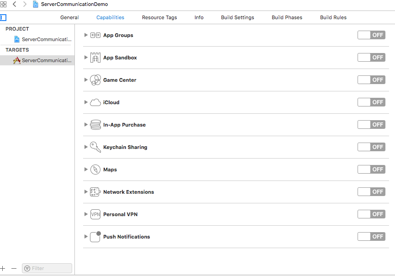Image resolution: width=395 pixels, height=276 pixels.
Task: Click the Network Extensions icon
Action: 95,192
